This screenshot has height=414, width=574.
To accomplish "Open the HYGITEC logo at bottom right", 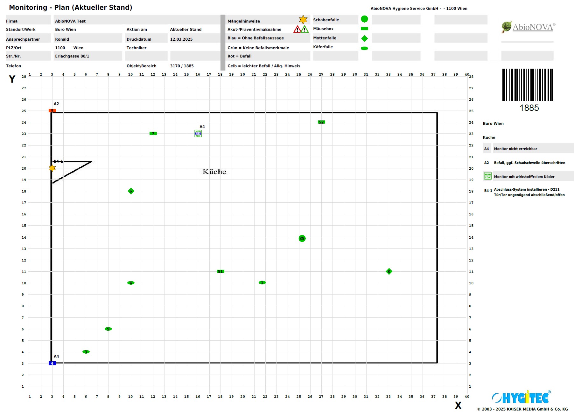I will tap(521, 397).
